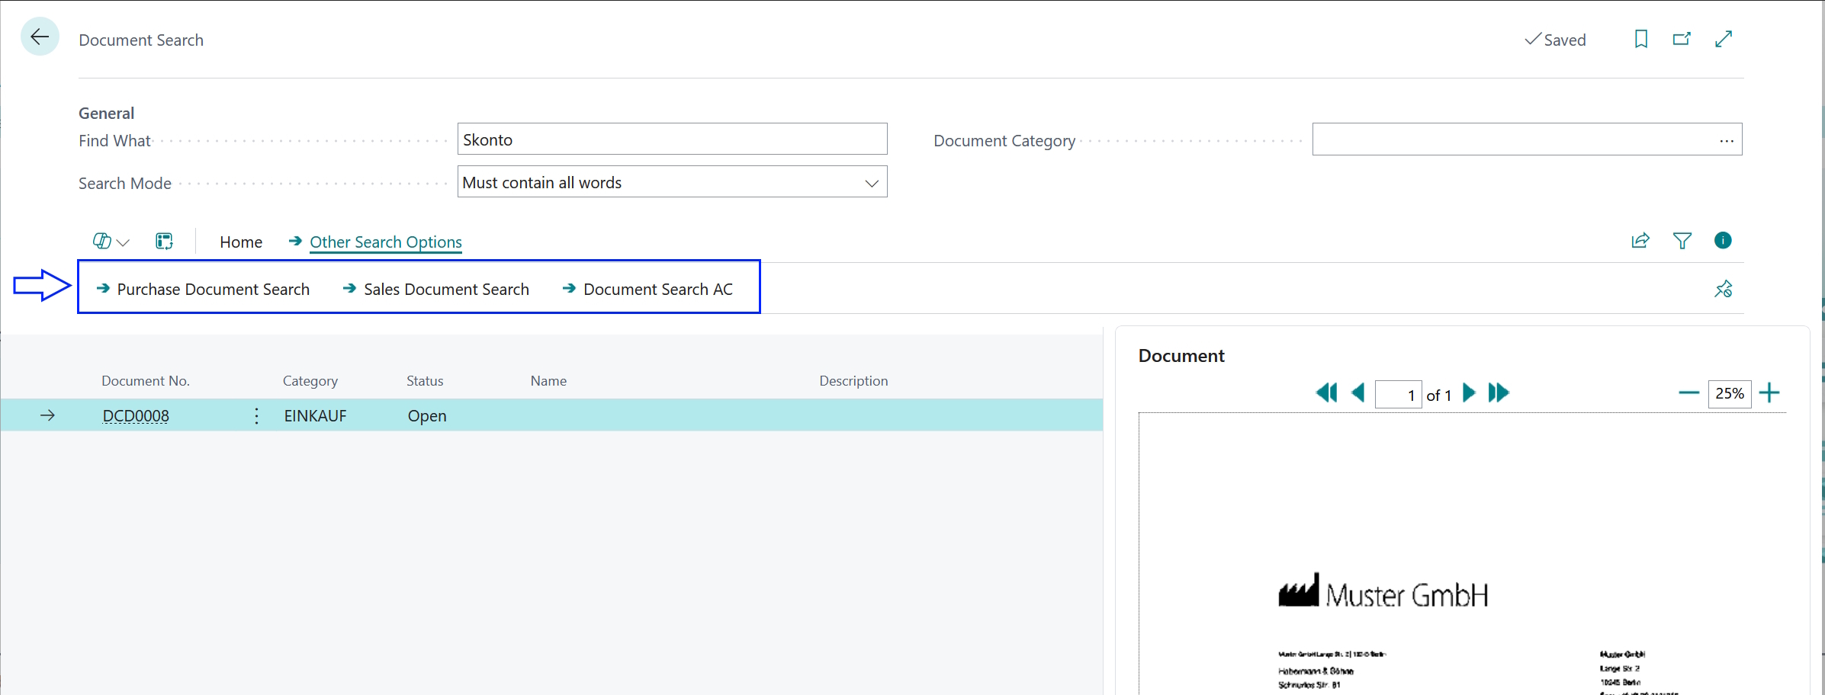Image resolution: width=1825 pixels, height=695 pixels.
Task: Expand the Copilot dropdown chevron
Action: [x=124, y=242]
